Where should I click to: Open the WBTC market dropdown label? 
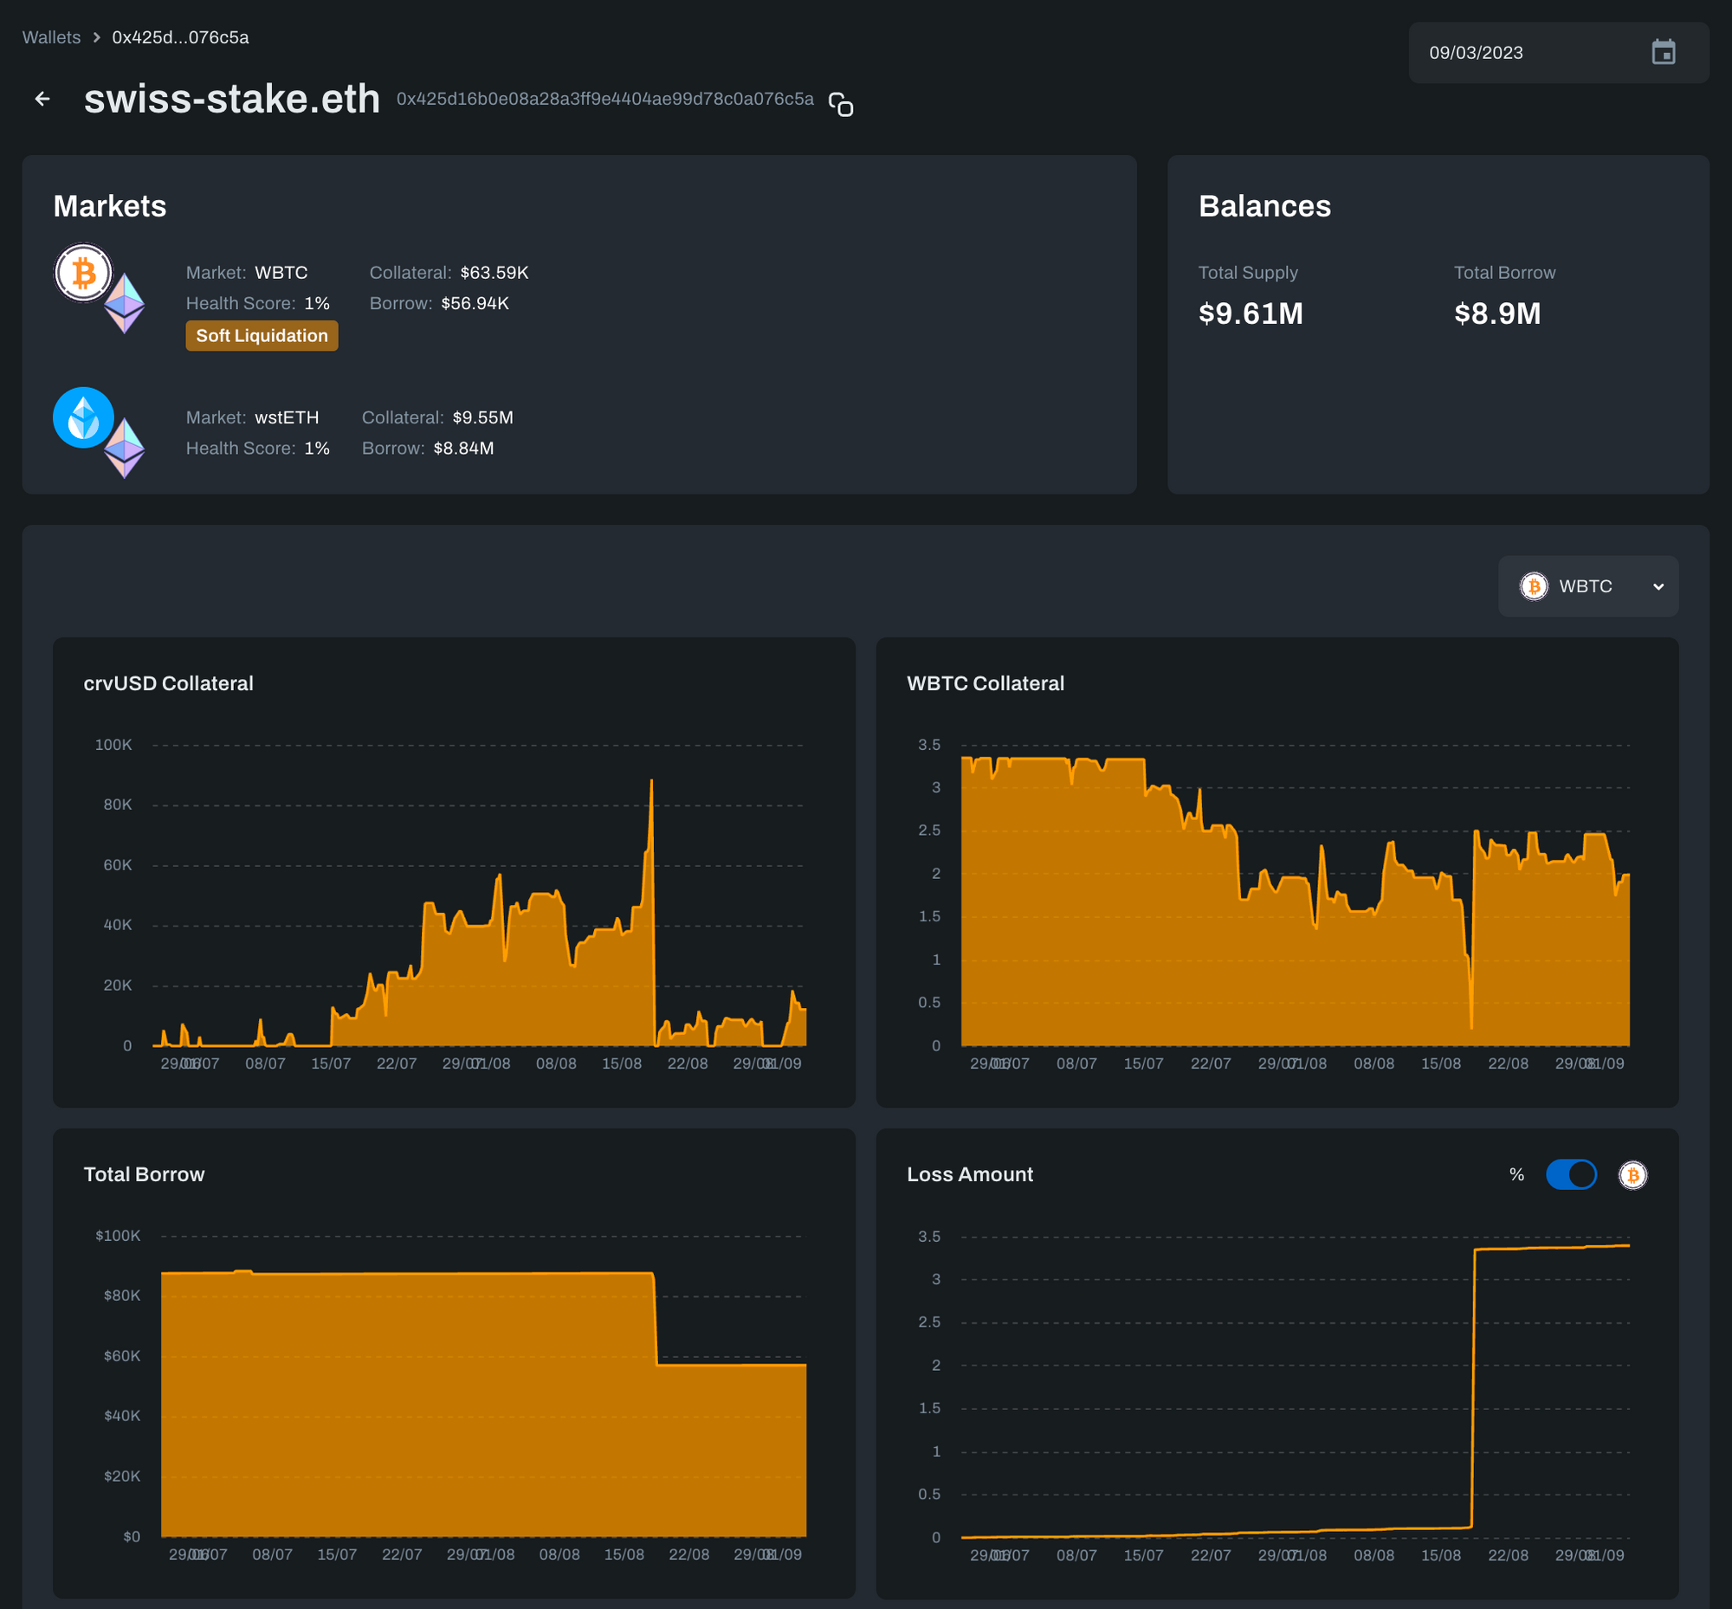coord(1585,587)
